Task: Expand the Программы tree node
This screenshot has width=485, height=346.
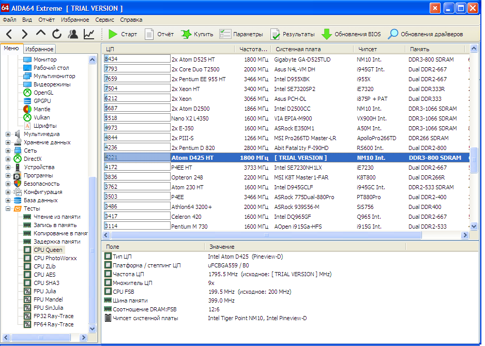Action: pyautogui.click(x=8, y=175)
